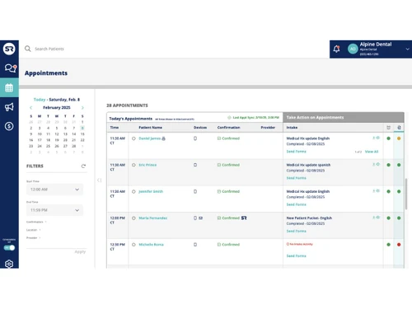
Task: Select the radio button for Michelle Roma
Action: (x=133, y=245)
